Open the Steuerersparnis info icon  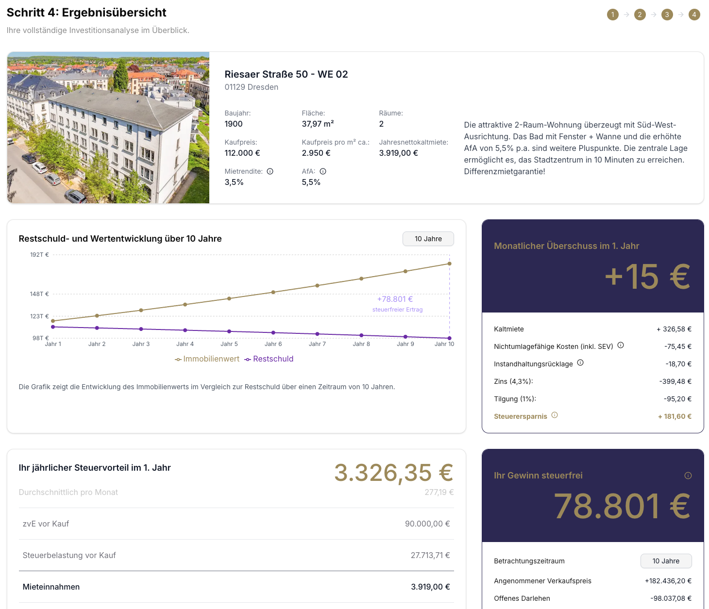[x=555, y=415]
